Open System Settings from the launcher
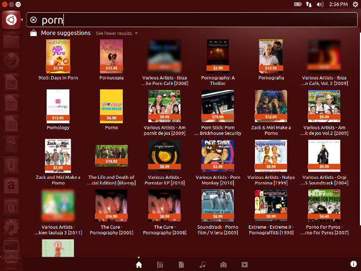The height and width of the screenshot is (271, 361). coord(10,228)
